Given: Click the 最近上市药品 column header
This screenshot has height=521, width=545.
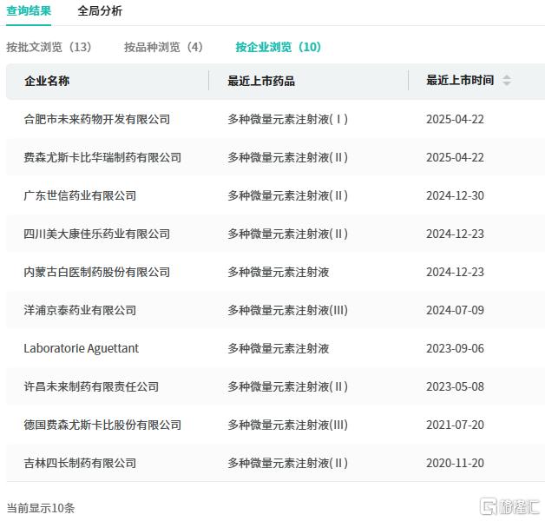Looking at the screenshot, I should point(261,81).
